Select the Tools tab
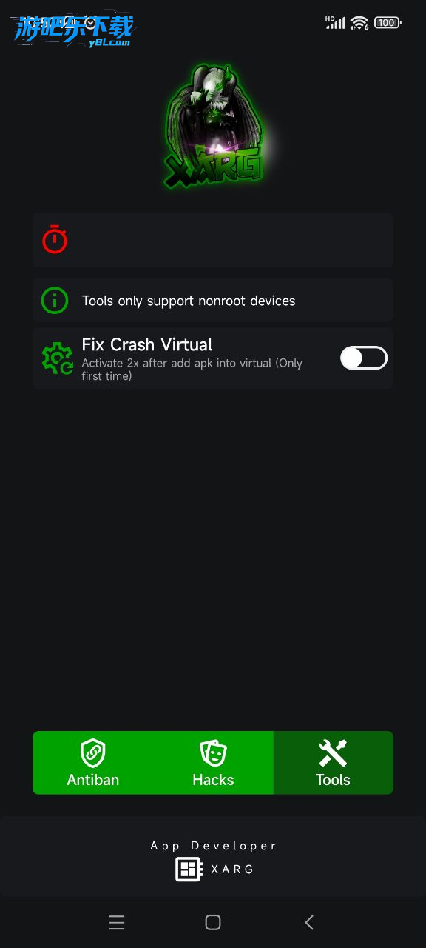The height and width of the screenshot is (948, 426). 333,763
